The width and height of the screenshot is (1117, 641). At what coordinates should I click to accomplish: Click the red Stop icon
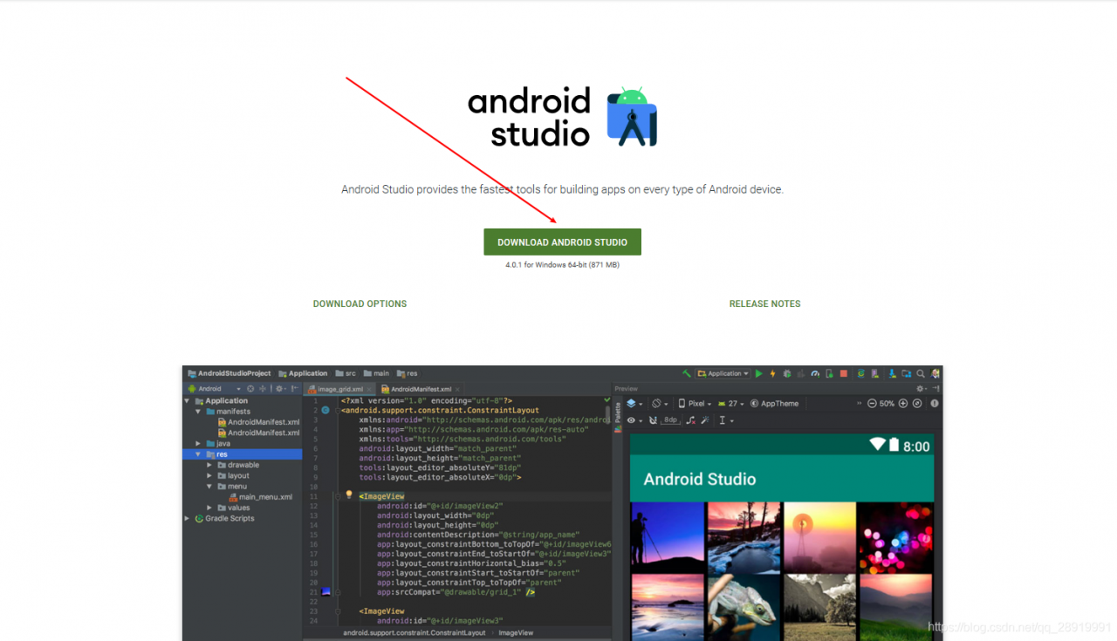pos(843,373)
